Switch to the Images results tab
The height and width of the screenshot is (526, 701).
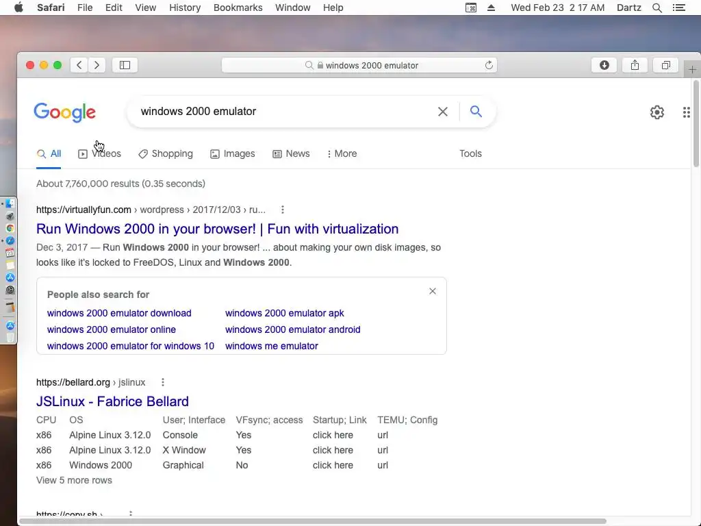pos(233,153)
